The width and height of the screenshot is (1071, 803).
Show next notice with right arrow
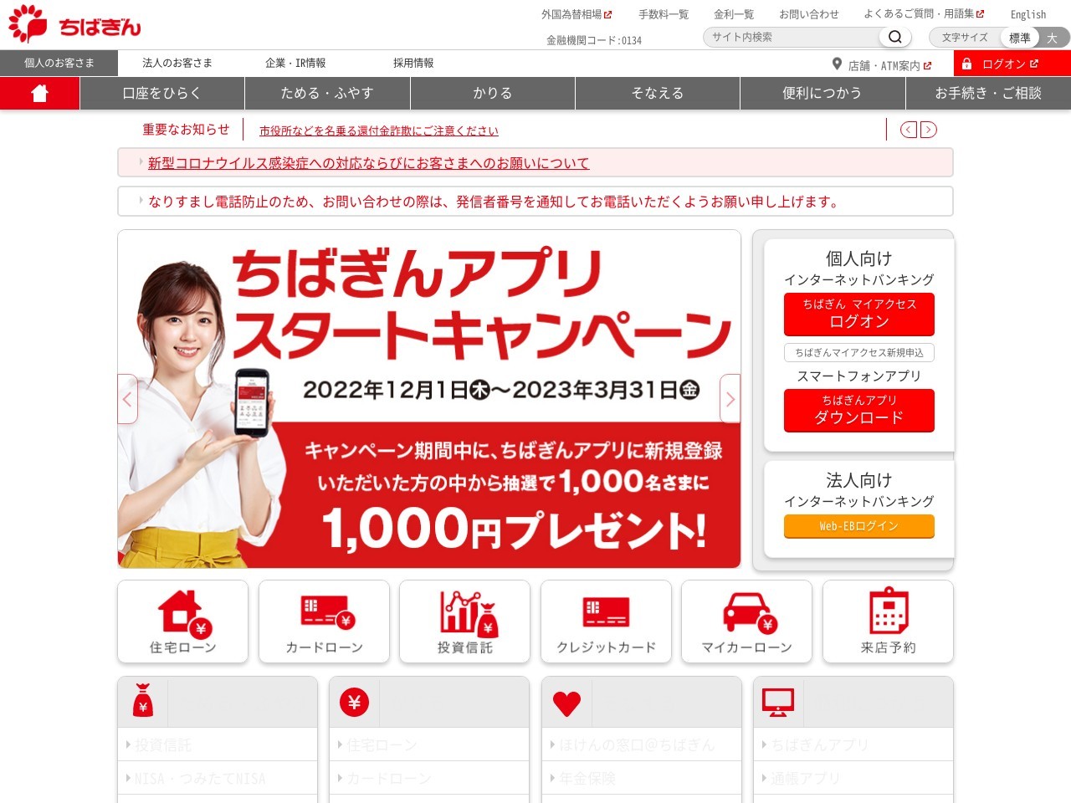click(x=929, y=130)
